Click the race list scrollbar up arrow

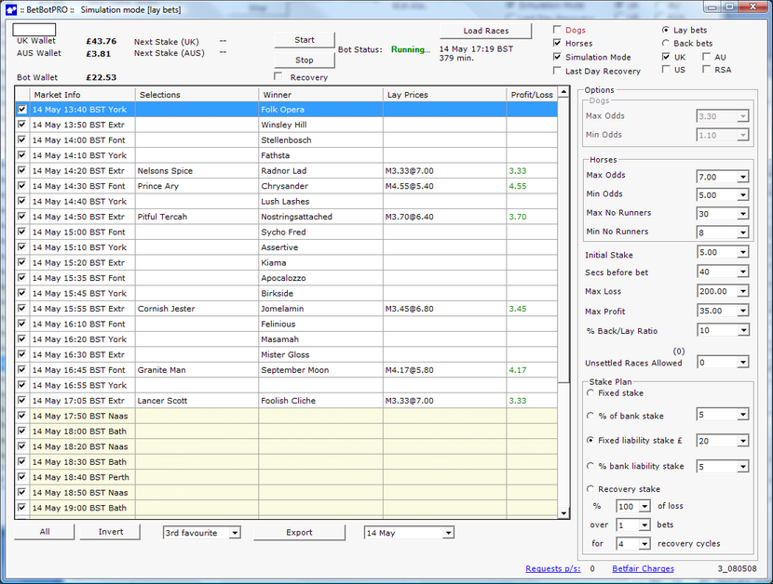[564, 92]
